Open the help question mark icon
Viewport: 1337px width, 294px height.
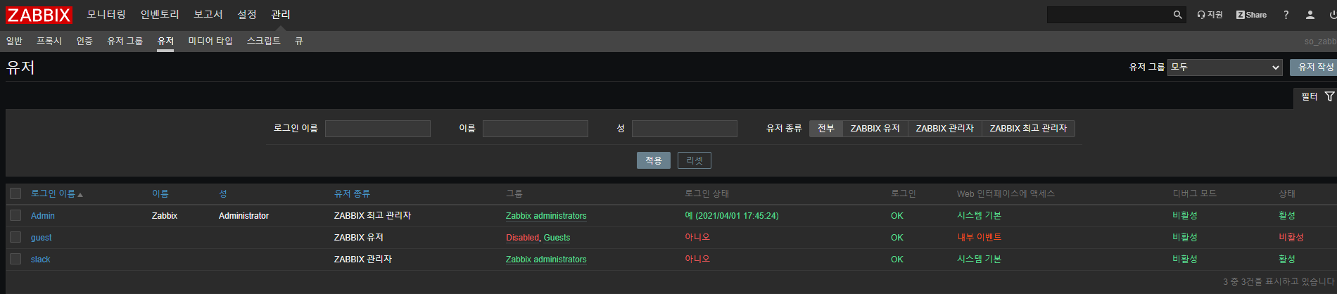(x=1286, y=15)
